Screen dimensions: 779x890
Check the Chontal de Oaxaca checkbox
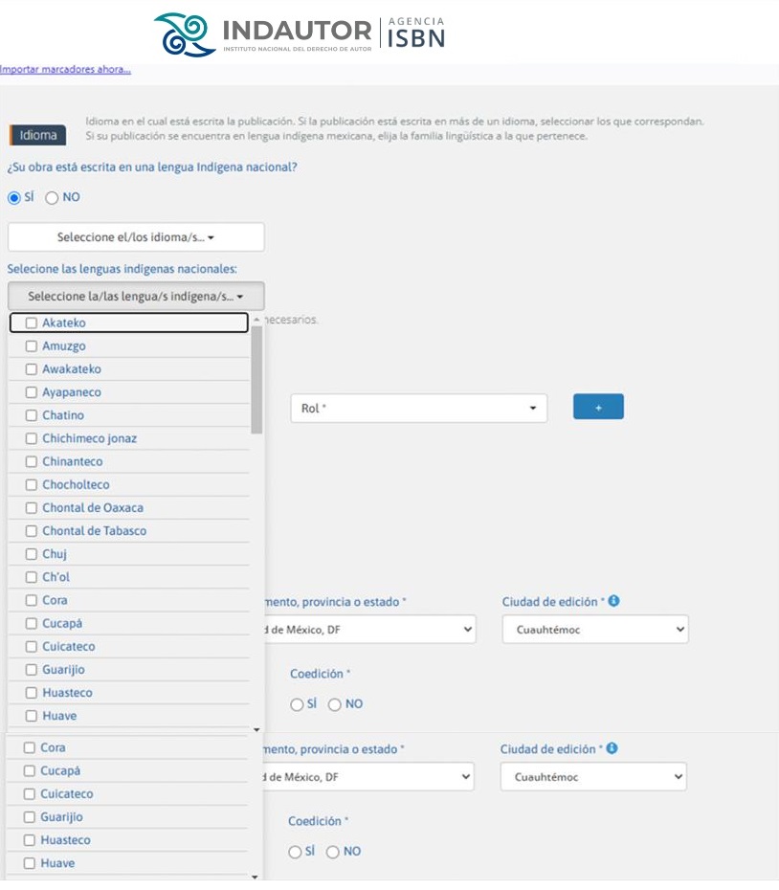(x=32, y=508)
